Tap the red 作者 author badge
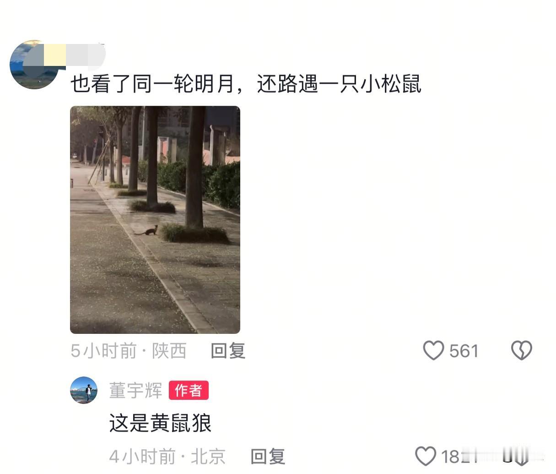The image size is (556, 474). pos(189,390)
